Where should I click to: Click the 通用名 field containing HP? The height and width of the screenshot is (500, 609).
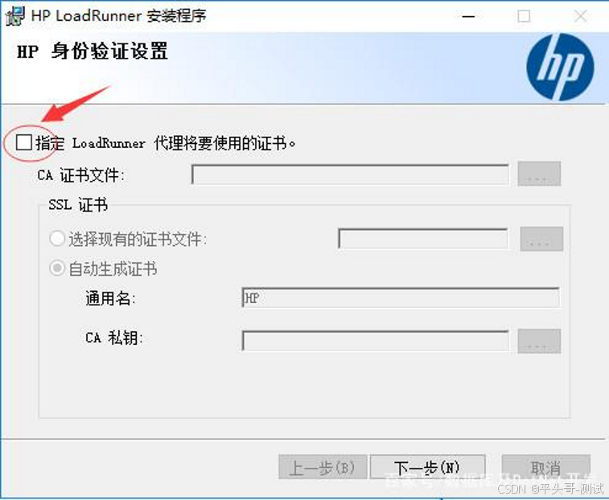[x=401, y=297]
